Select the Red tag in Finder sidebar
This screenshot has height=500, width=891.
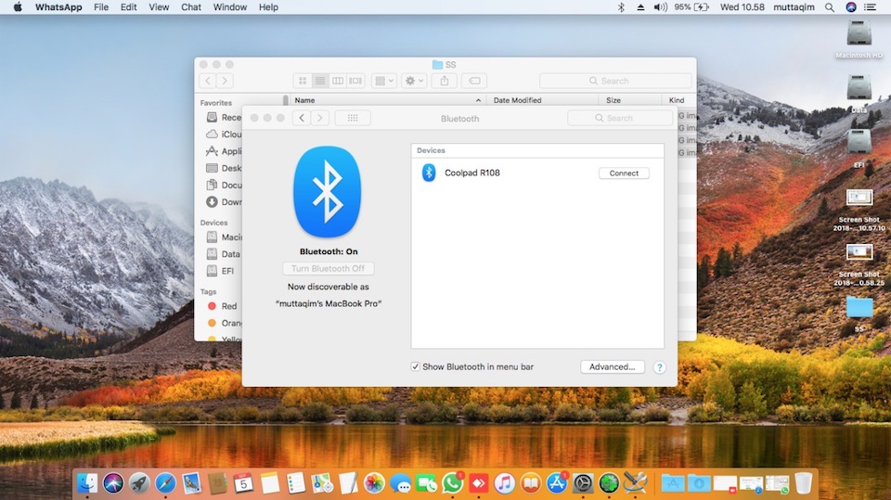pyautogui.click(x=223, y=306)
